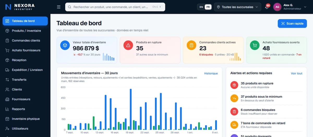Screen dimensions: 313x137
Task: Click the Transferts menu label
Action: coord(19,80)
